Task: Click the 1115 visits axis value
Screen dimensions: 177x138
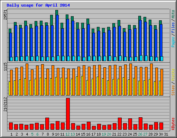Action: [x=5, y=67]
